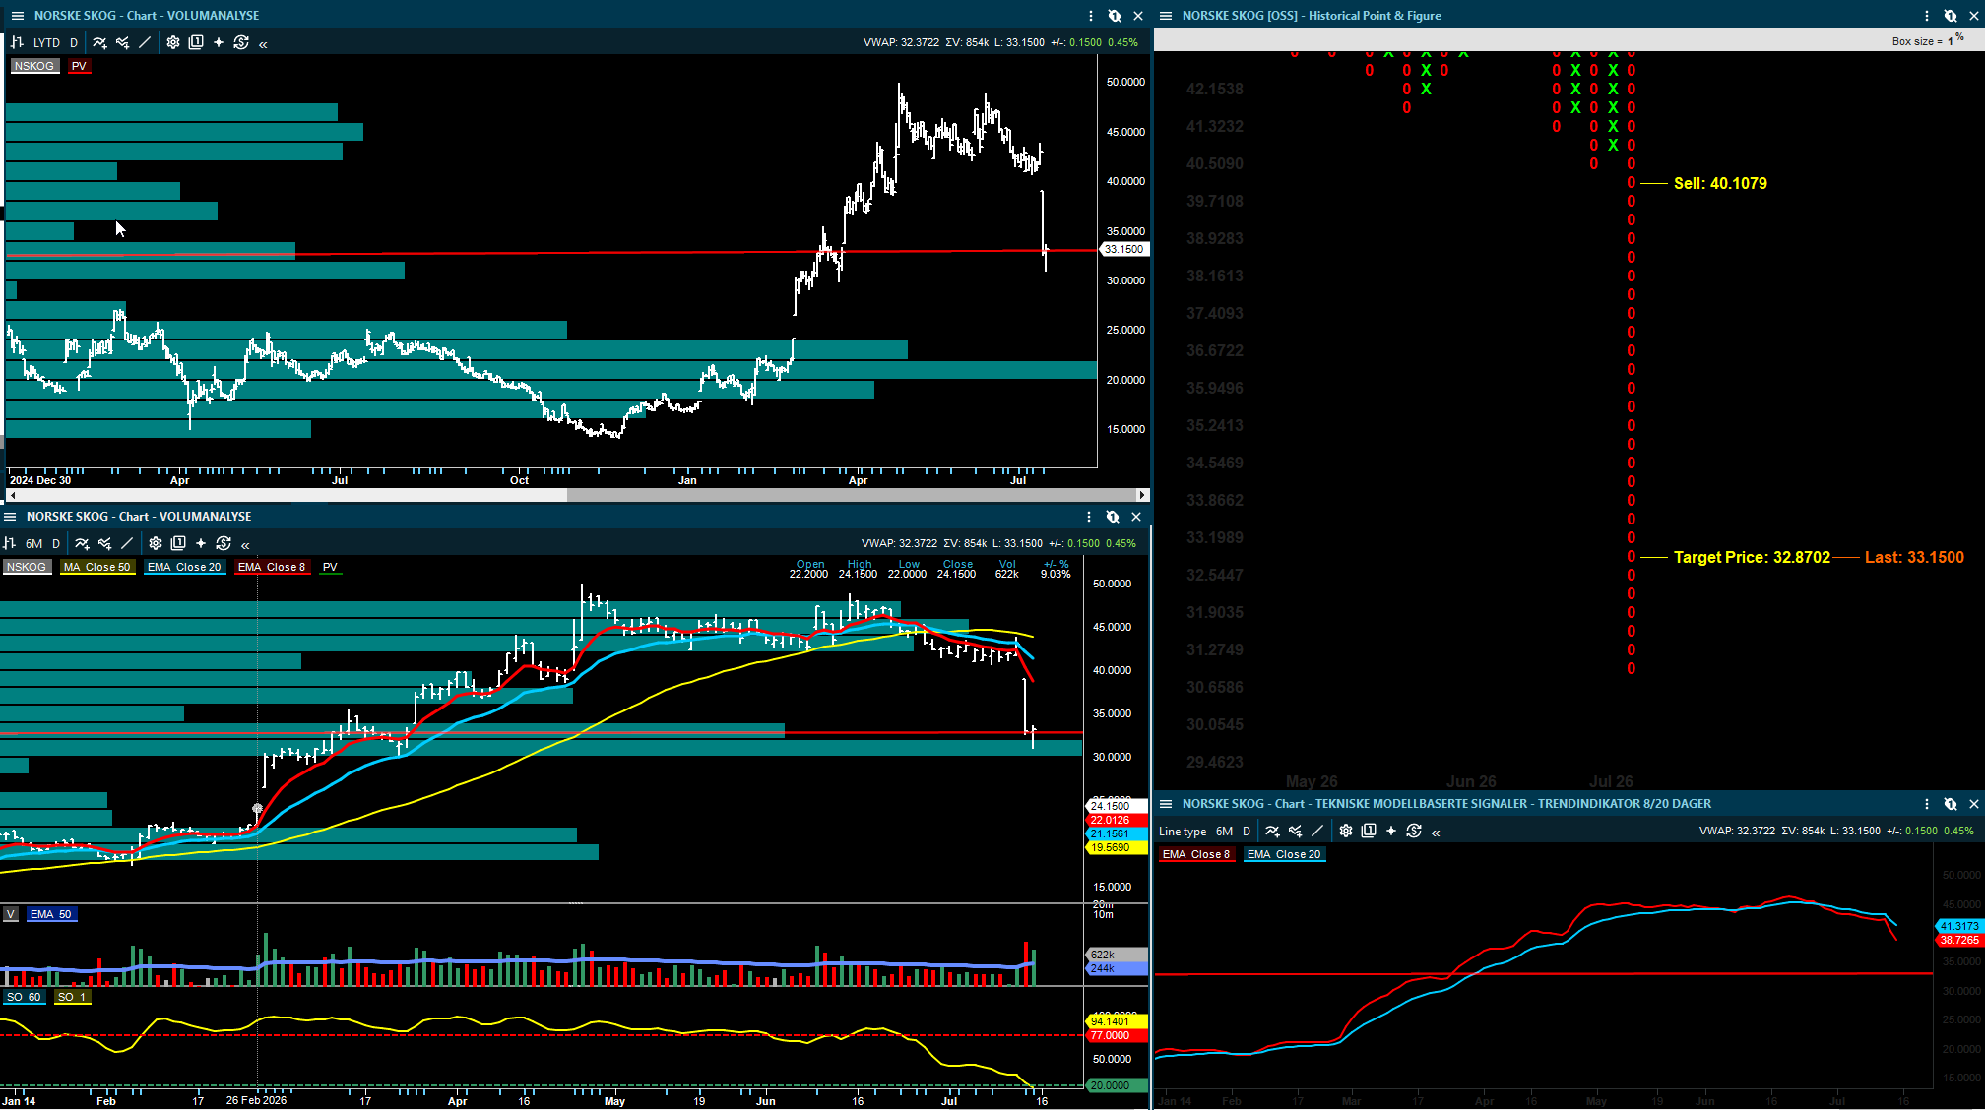Open D interval selector in top chart
Viewport: 1985px width, 1110px height.
pyautogui.click(x=74, y=42)
